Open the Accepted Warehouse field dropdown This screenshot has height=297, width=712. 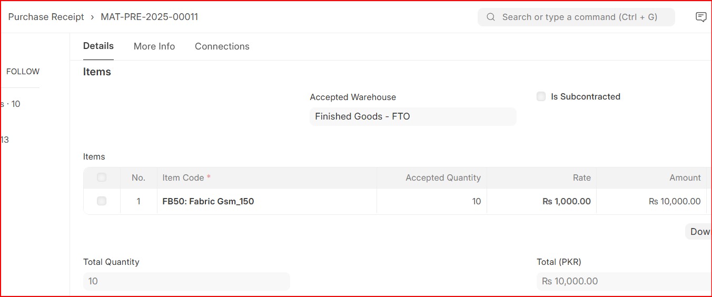tap(413, 116)
